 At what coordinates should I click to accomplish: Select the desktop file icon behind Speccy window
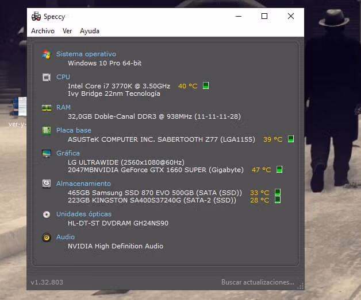(20, 106)
